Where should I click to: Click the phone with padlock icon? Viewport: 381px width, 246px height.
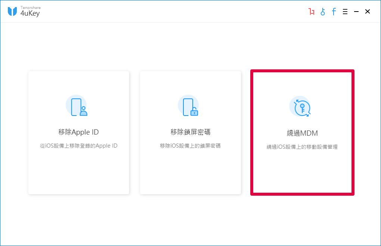[189, 106]
